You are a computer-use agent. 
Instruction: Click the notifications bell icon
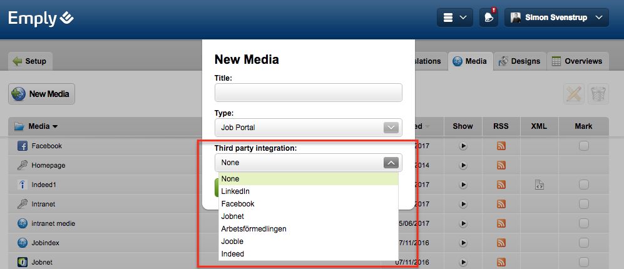coord(489,18)
